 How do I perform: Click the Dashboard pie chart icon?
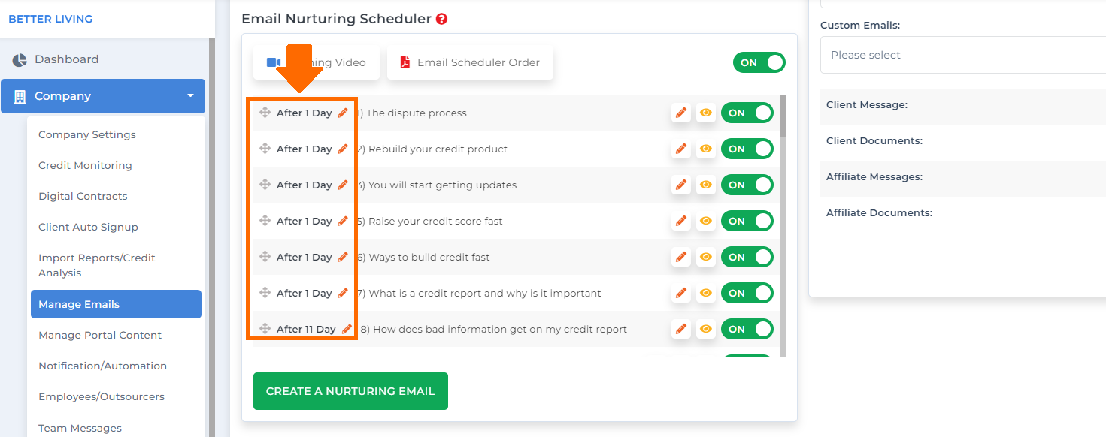(x=20, y=59)
